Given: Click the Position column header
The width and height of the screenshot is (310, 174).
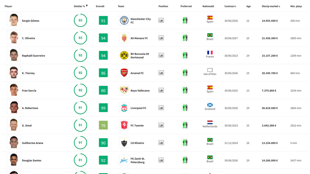Looking at the screenshot, I should tap(163, 6).
